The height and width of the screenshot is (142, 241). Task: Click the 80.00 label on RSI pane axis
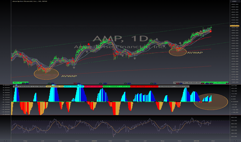pyautogui.click(x=234, y=117)
